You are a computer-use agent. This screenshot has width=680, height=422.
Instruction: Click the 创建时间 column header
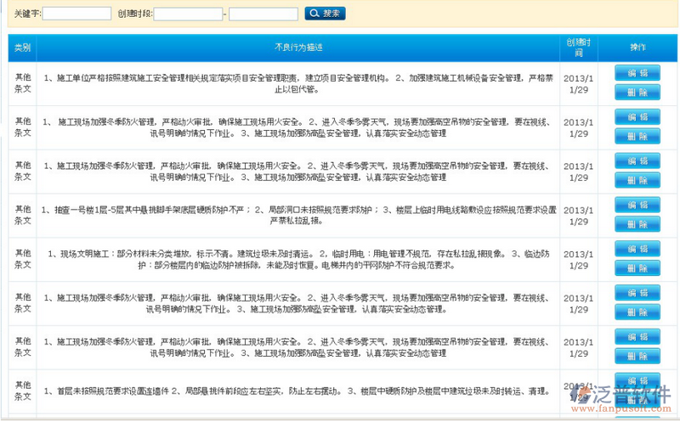coord(576,48)
